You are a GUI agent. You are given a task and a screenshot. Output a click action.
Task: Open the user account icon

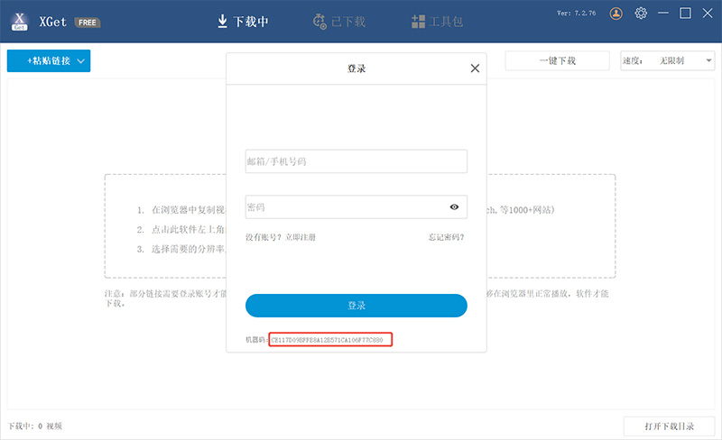click(x=616, y=14)
